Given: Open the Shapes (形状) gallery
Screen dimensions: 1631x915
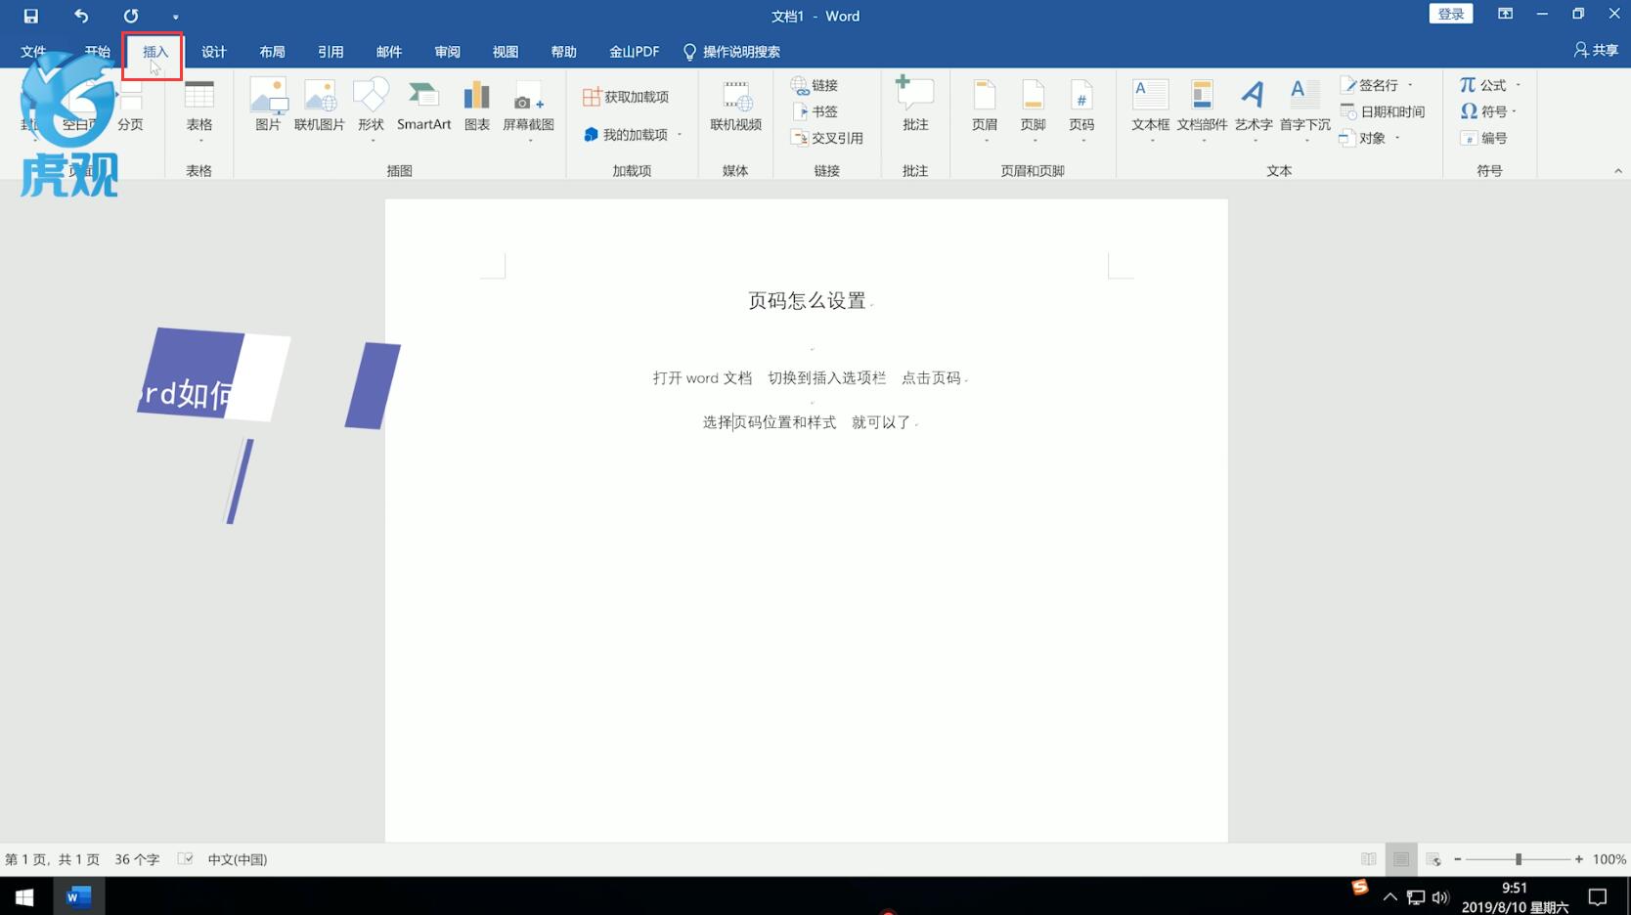Looking at the screenshot, I should [x=371, y=109].
